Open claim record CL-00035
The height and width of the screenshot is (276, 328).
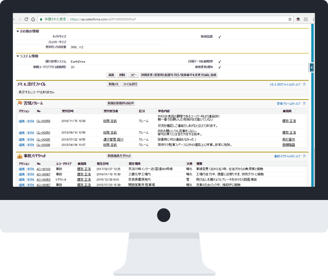[x=43, y=140]
